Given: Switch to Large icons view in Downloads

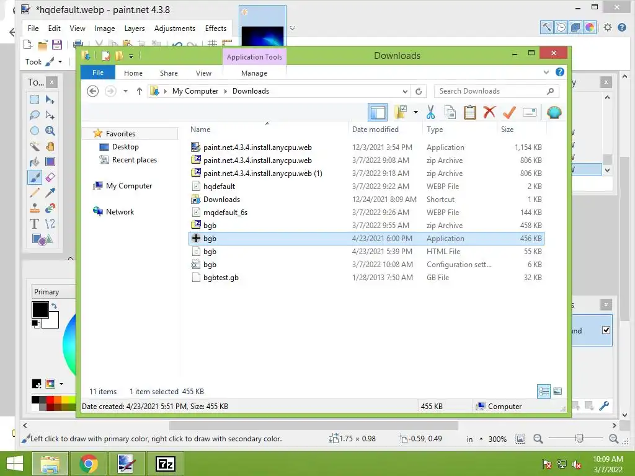Looking at the screenshot, I should tap(557, 392).
